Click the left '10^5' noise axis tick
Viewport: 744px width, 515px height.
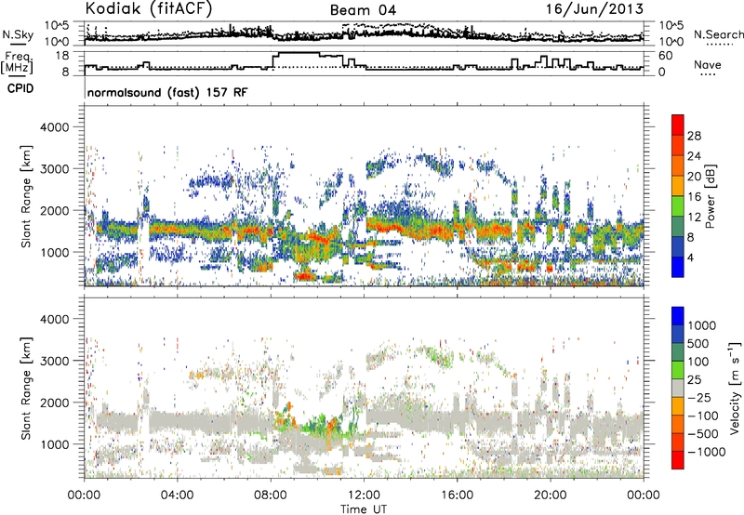[x=58, y=26]
